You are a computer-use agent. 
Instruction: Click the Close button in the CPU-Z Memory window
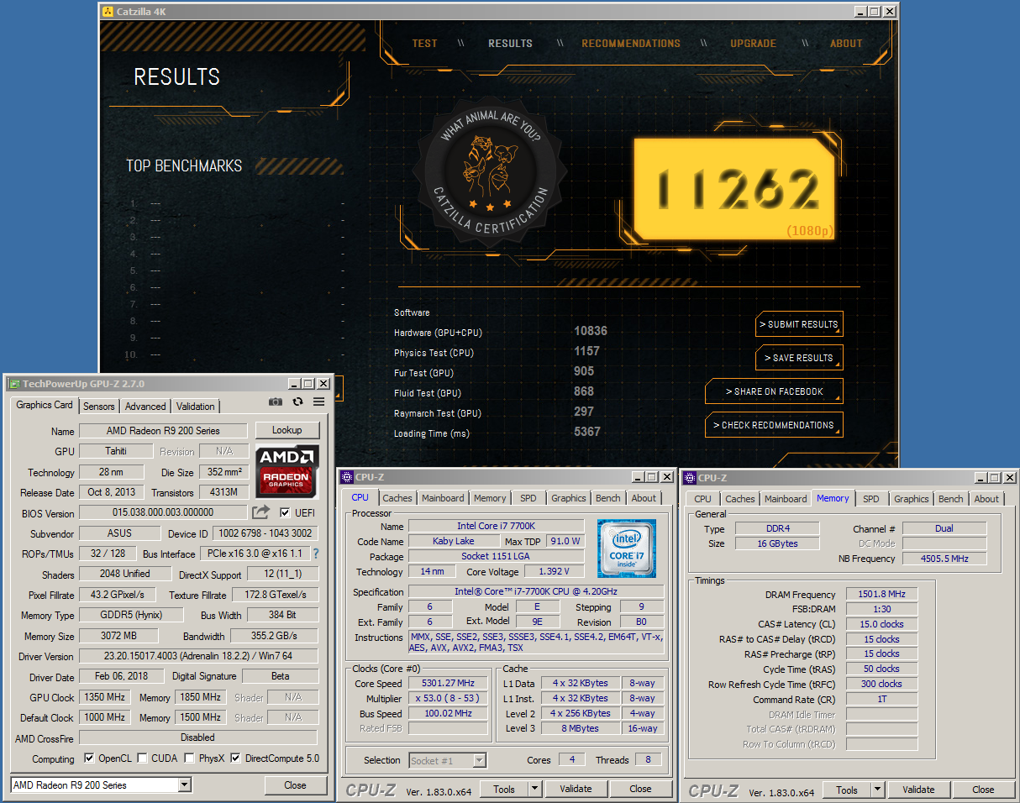point(983,790)
